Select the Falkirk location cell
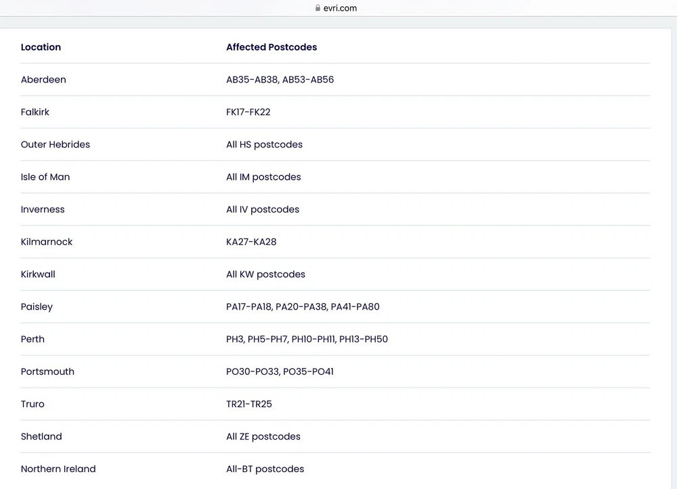 click(x=35, y=112)
